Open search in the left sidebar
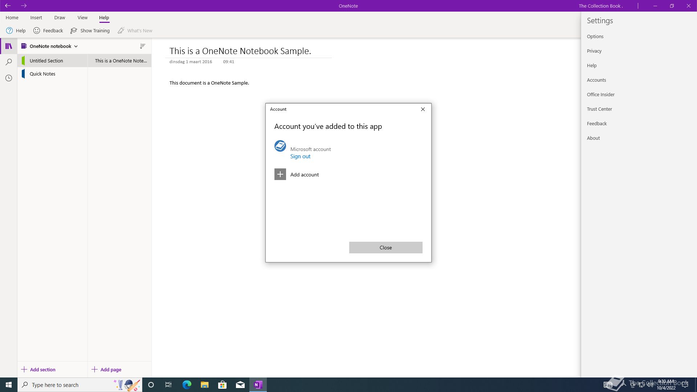 9,62
